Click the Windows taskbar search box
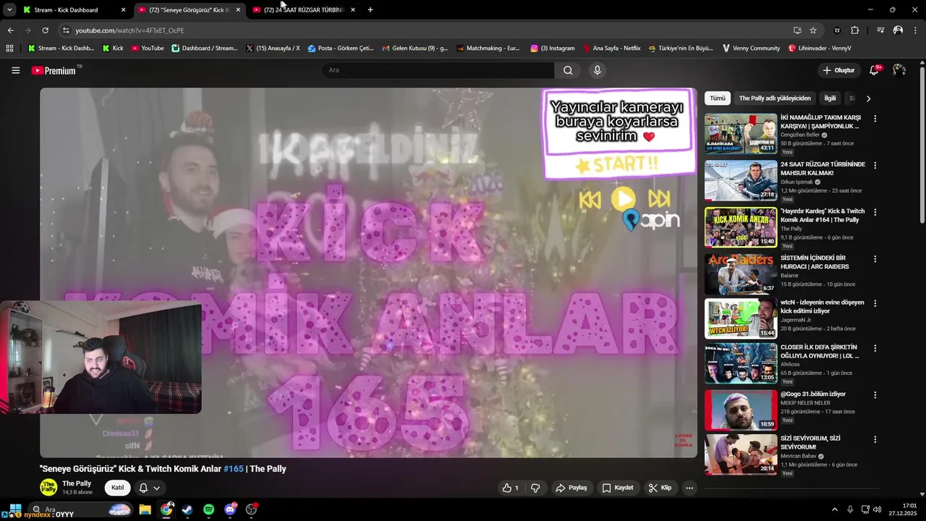The image size is (926, 521). pos(80,509)
